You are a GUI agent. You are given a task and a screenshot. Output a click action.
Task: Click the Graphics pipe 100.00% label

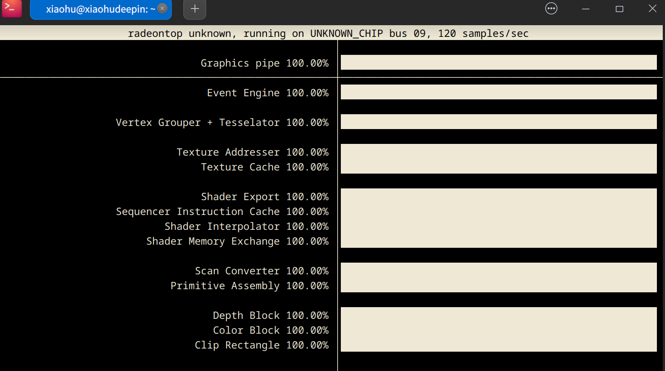click(x=264, y=63)
